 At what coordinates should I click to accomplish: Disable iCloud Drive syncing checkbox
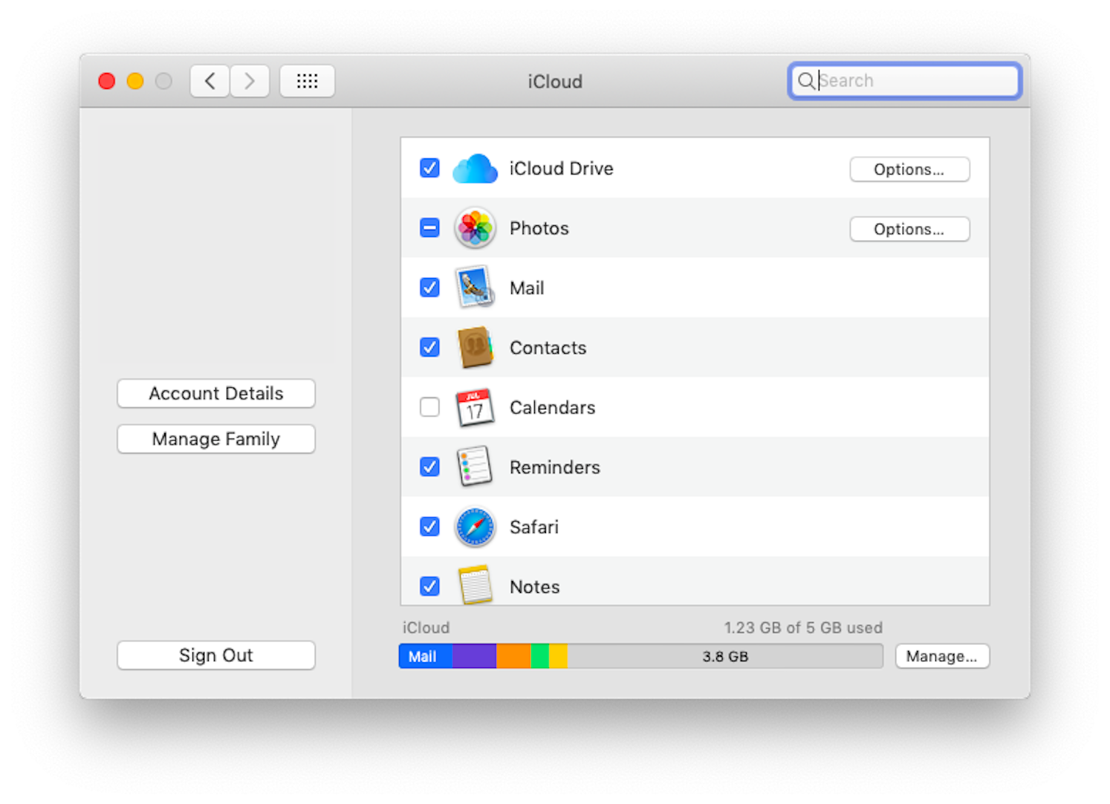click(x=429, y=168)
